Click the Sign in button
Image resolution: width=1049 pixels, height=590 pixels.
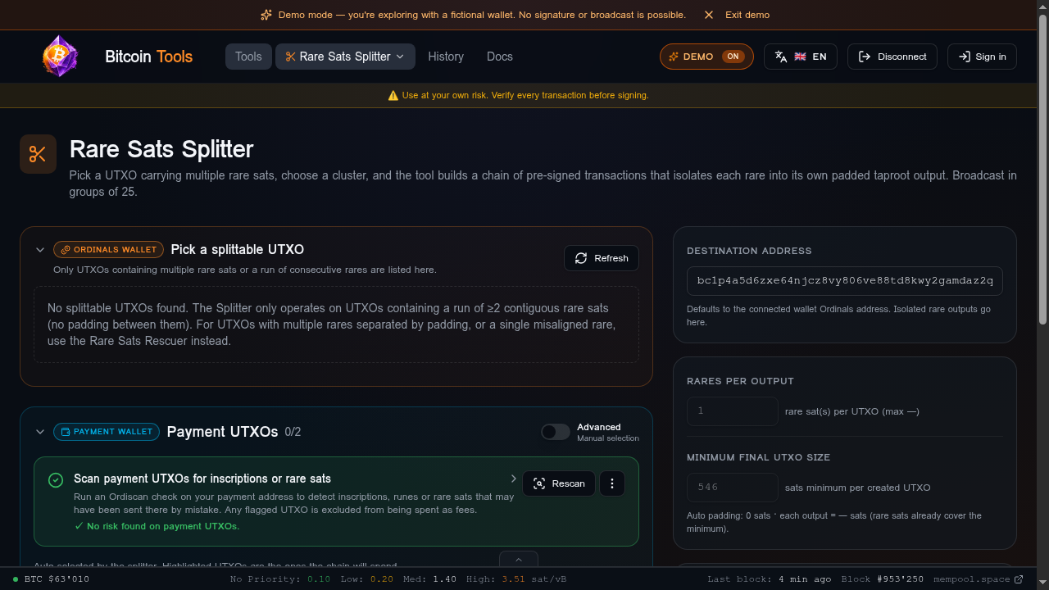(982, 57)
